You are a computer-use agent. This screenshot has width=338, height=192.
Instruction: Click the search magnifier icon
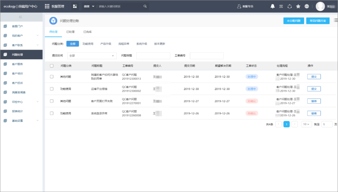pos(145,6)
